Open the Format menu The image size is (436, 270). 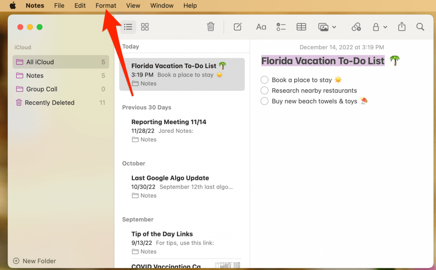[x=106, y=5]
